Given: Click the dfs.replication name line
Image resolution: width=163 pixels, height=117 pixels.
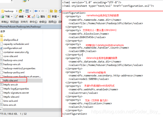Looking at the screenshot, I should point(90,104).
